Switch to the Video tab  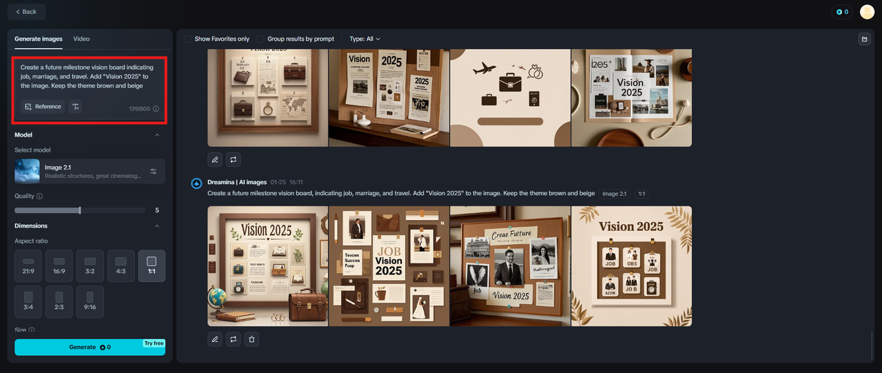click(x=81, y=39)
